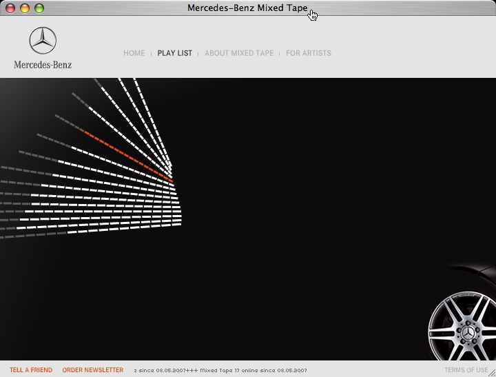Click the ORDER NEWSLETTER link
Image resolution: width=496 pixels, height=377 pixels.
(93, 370)
